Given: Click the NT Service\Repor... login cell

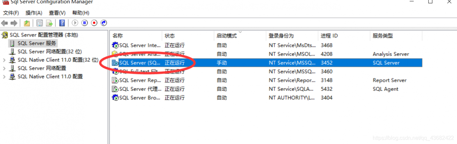Looking at the screenshot, I should 292,80.
